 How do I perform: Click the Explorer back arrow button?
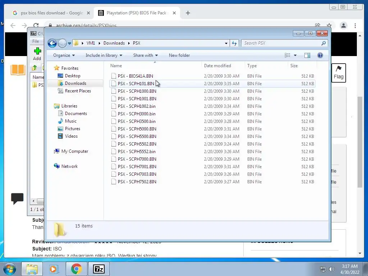[52, 43]
